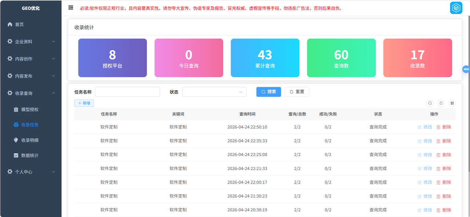Click the clipboard icon beside 模型授权
470x217 pixels.
click(16, 109)
